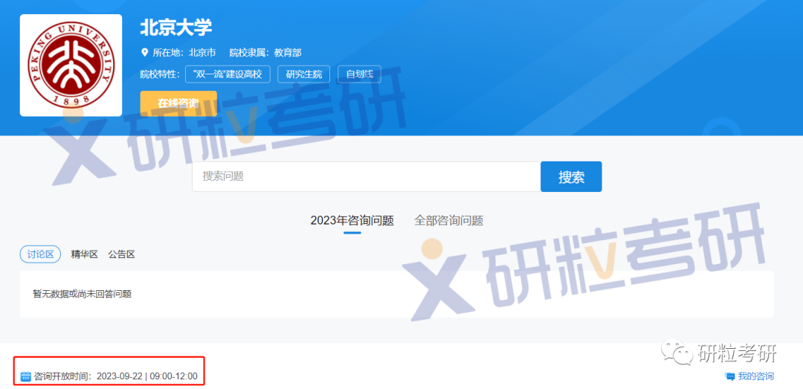Click the 院校特性 label

(x=161, y=74)
